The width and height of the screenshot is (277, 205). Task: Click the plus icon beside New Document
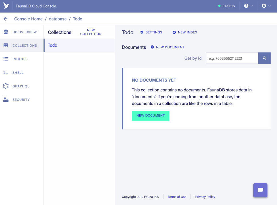point(152,47)
